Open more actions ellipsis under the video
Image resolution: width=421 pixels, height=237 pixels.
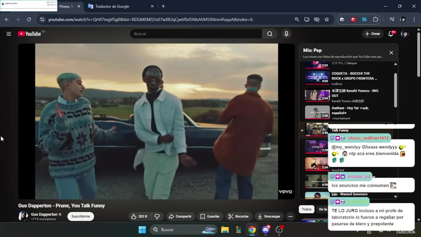(290, 216)
